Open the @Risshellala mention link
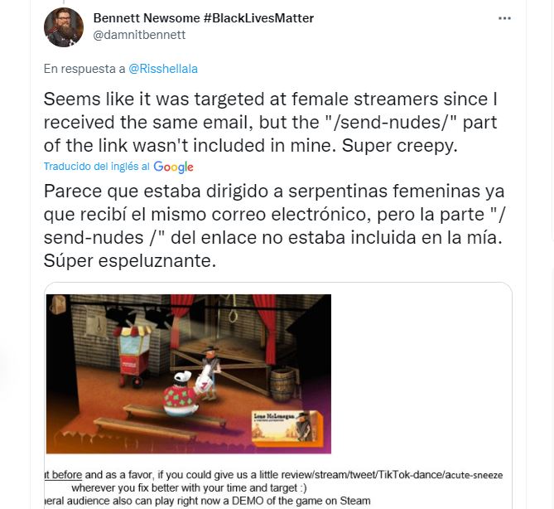554x509 pixels. (163, 69)
